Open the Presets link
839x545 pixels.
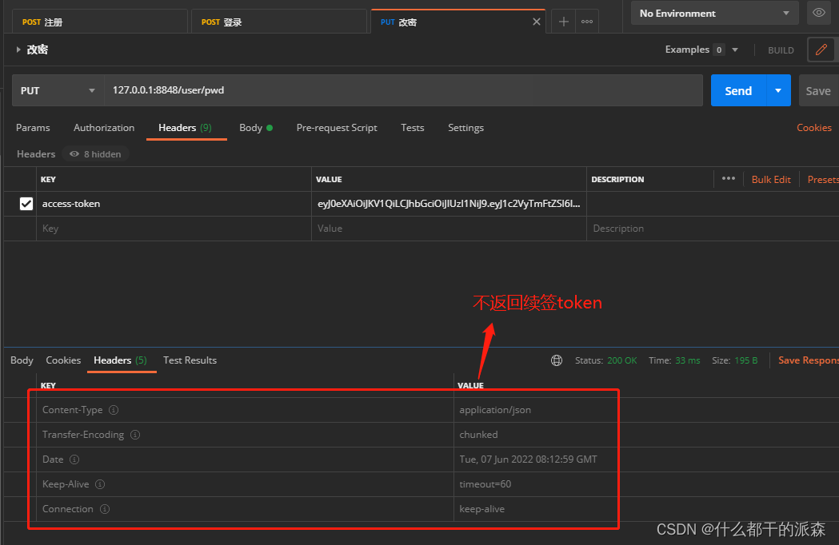823,180
